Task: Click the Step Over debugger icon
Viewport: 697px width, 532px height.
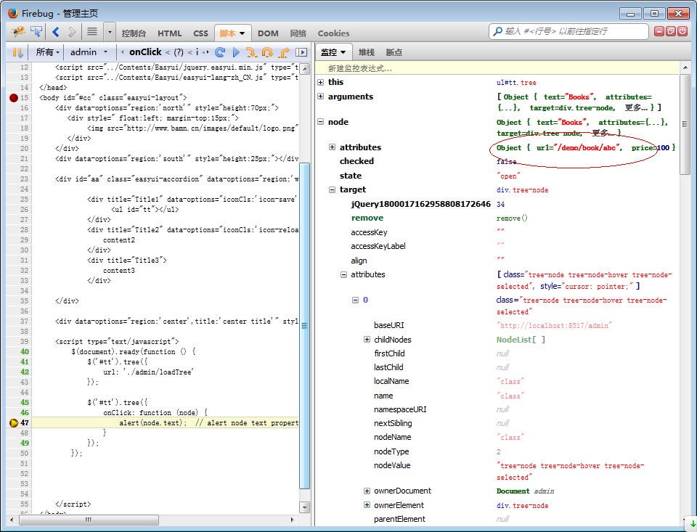Action: (x=267, y=52)
